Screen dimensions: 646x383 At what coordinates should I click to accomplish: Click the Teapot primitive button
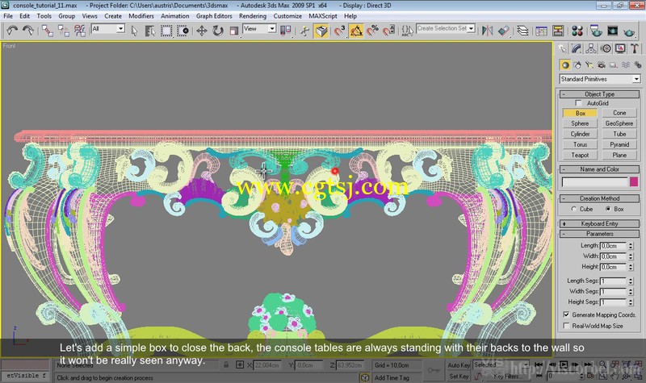click(x=580, y=155)
